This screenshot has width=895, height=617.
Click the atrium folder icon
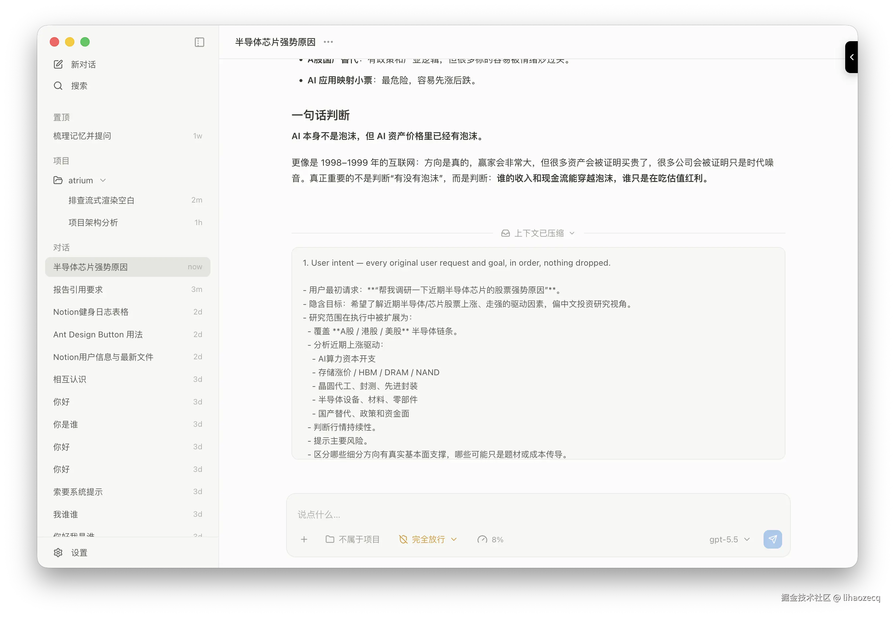[58, 180]
